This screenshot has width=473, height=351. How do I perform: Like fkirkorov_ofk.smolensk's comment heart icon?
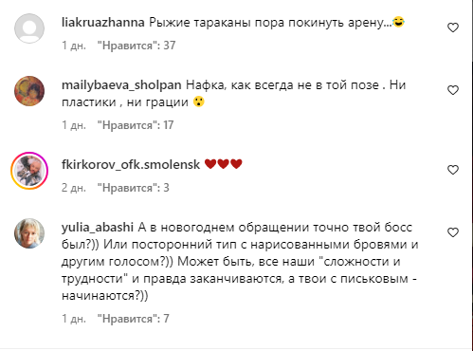pos(453,170)
